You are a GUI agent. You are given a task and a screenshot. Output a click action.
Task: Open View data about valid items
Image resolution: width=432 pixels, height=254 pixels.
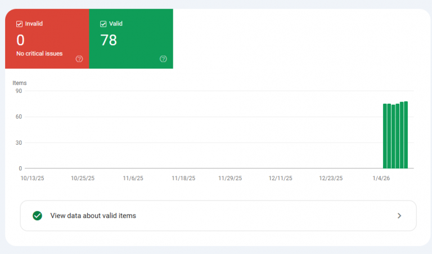pos(218,216)
